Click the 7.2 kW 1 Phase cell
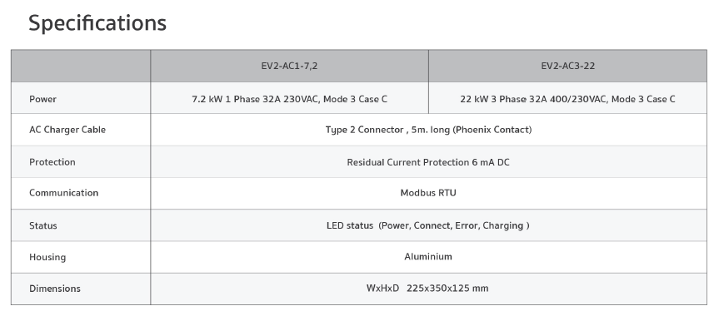 289,100
